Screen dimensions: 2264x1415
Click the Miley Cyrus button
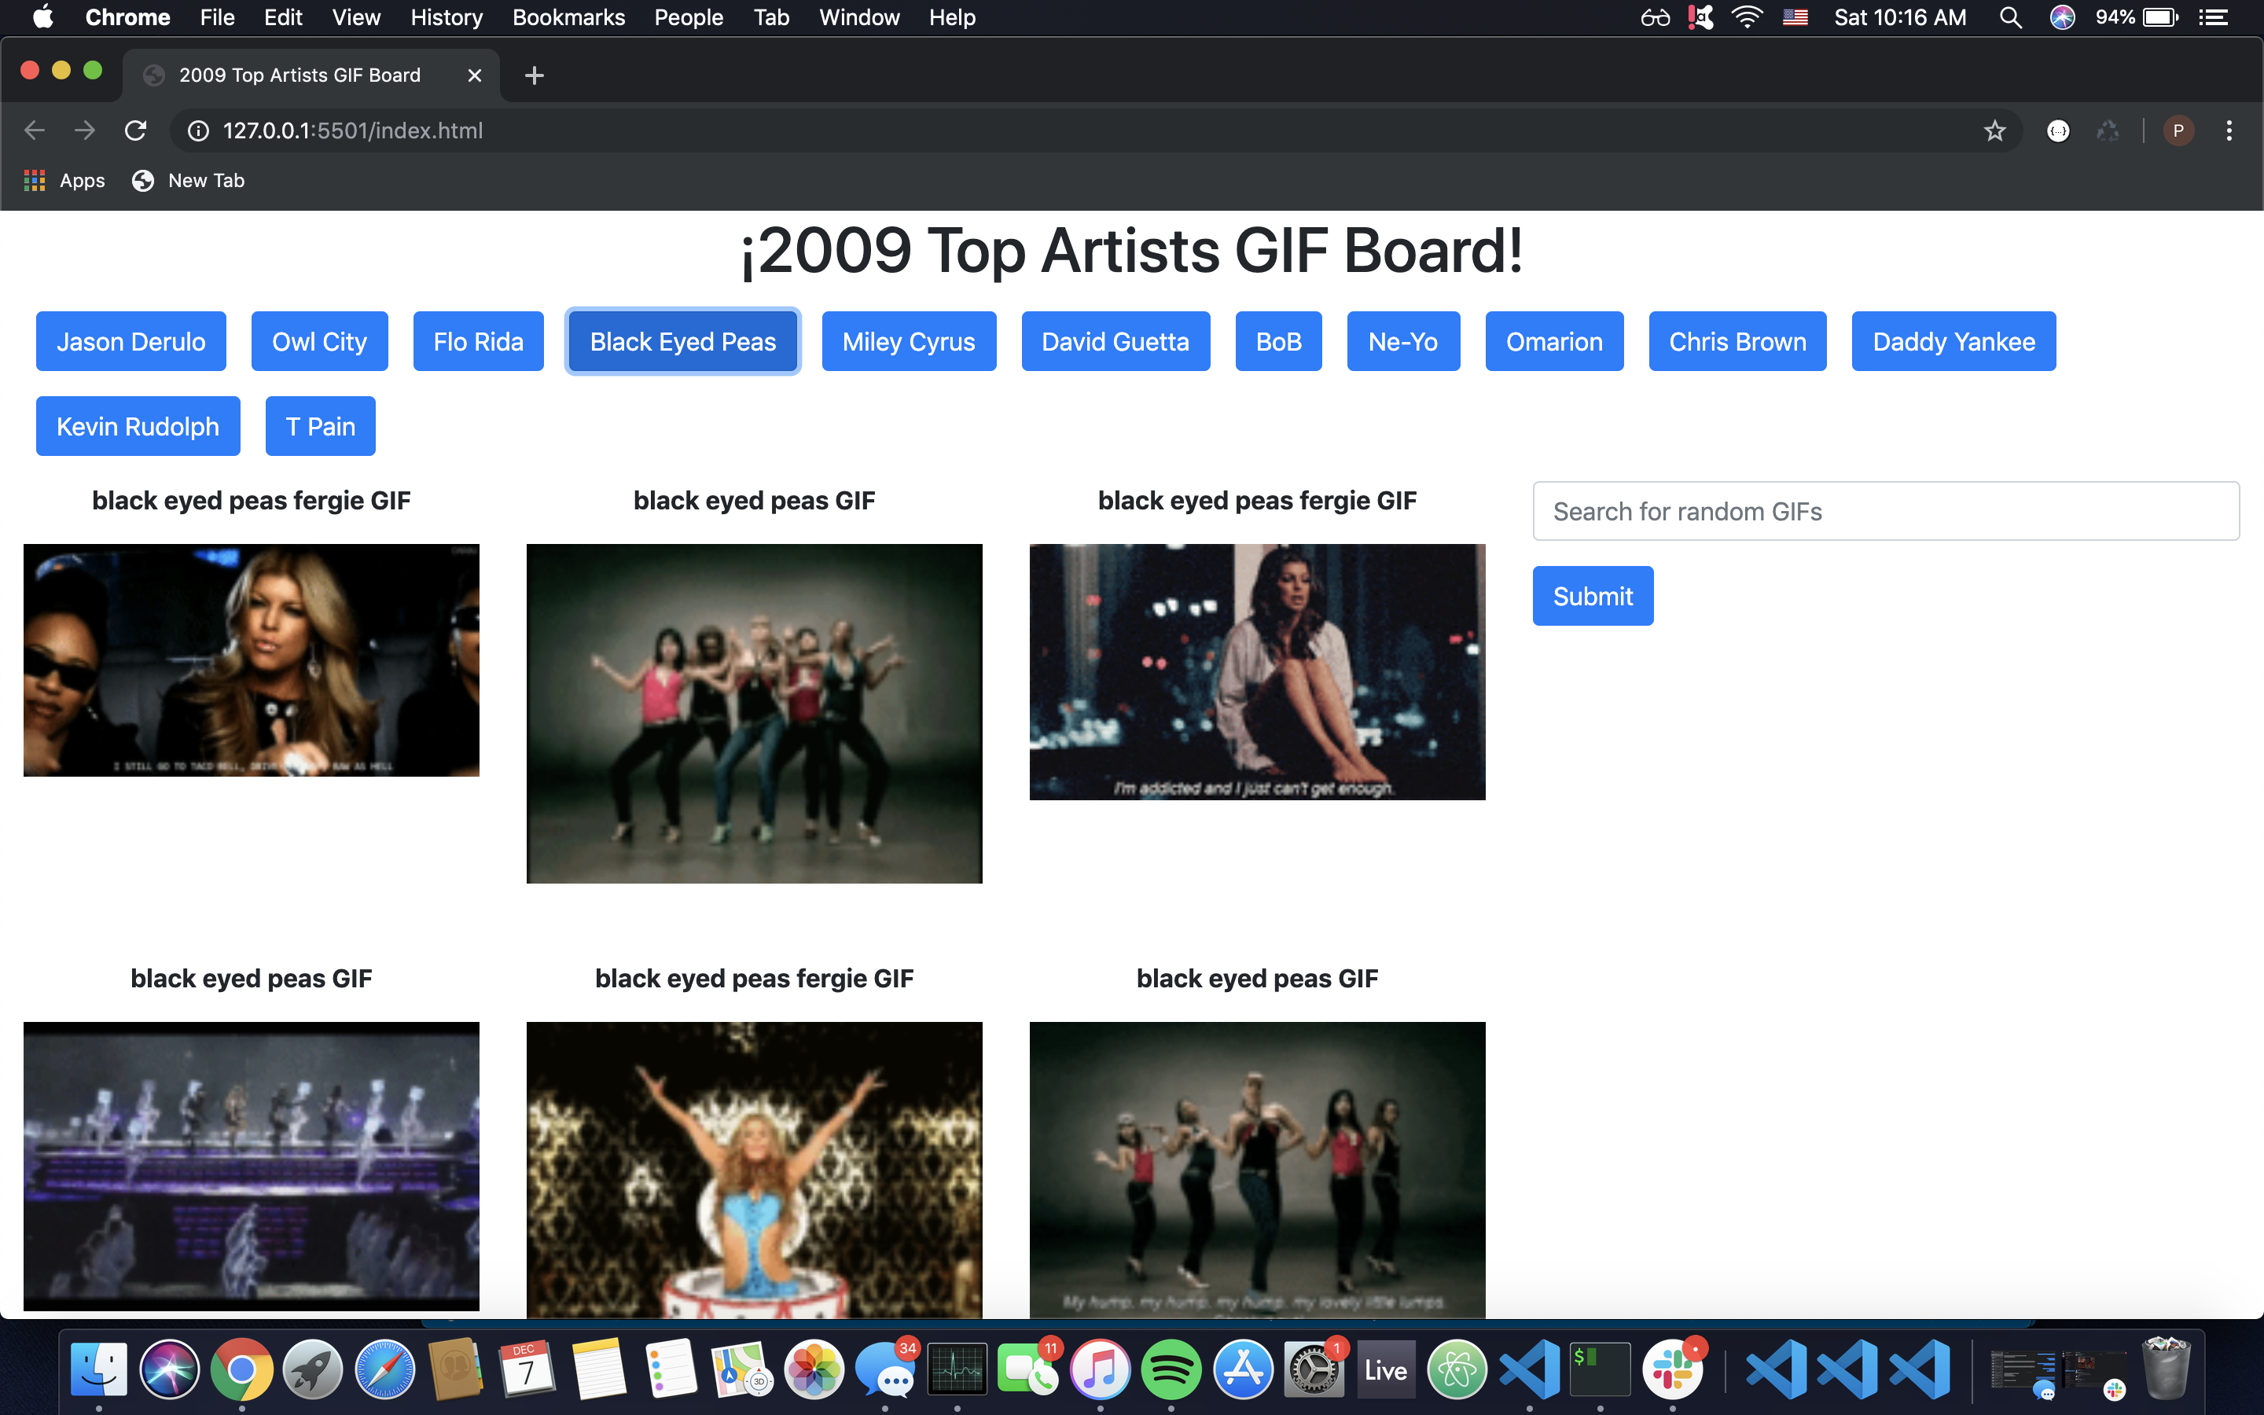point(909,342)
